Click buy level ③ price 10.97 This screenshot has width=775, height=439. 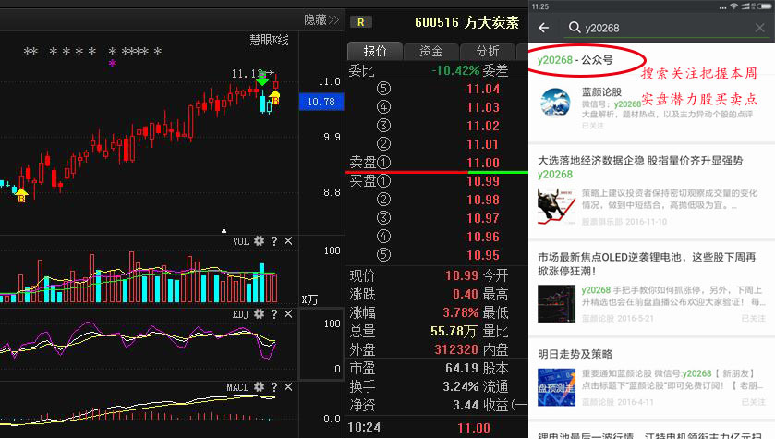coord(483,218)
